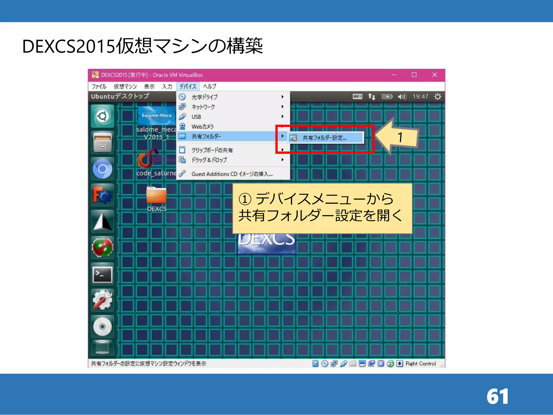553x415 pixels.
Task: Open Terminal from the launcher
Action: point(102,274)
